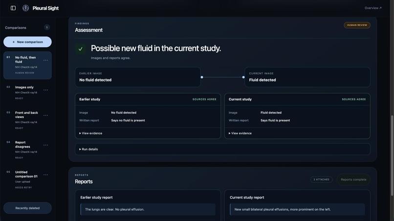Click the Pleural Sight lungs logo

(x=25, y=8)
